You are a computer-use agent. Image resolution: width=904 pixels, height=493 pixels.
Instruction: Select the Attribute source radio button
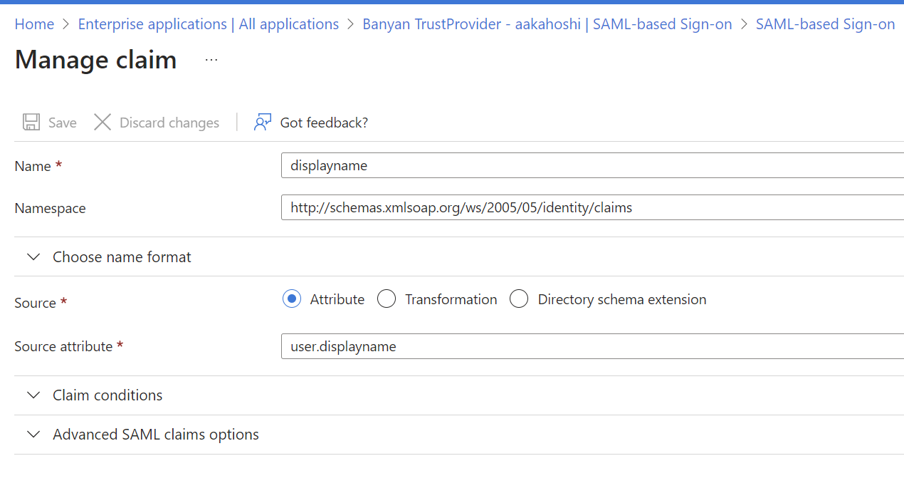(x=292, y=299)
